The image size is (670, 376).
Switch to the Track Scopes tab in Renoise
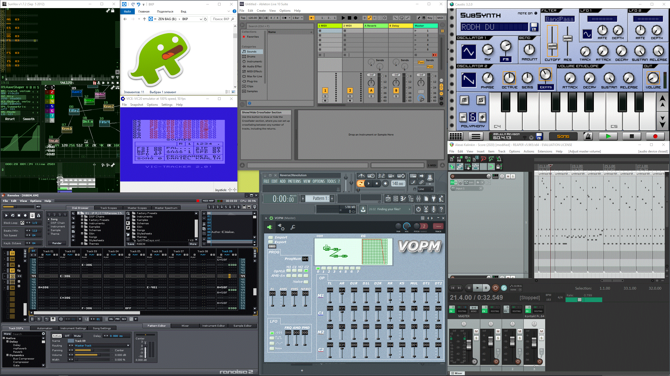(108, 208)
